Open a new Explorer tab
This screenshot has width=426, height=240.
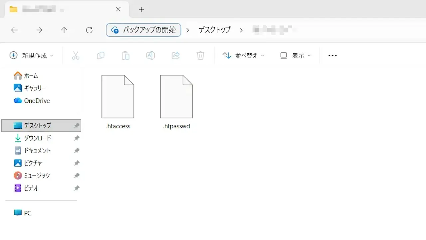click(x=141, y=10)
